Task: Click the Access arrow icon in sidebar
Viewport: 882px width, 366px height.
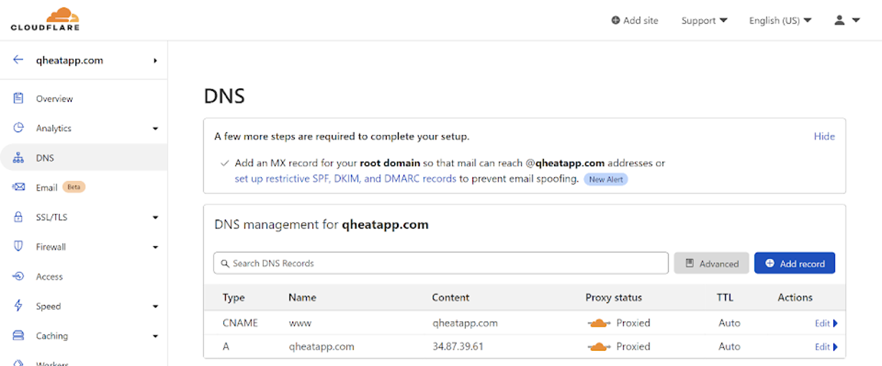Action: 19,276
